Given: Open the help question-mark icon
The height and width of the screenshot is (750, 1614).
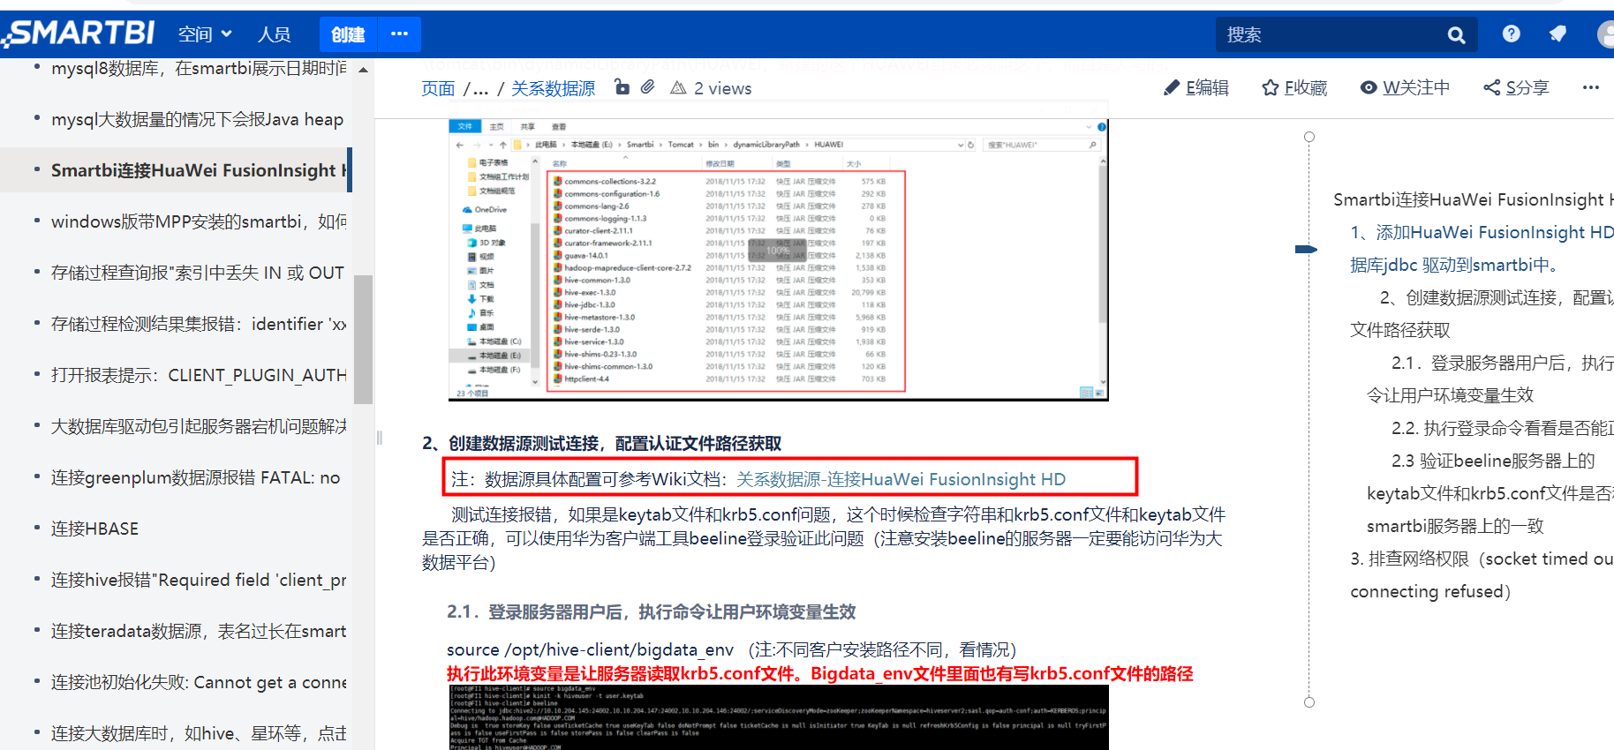Looking at the screenshot, I should pyautogui.click(x=1512, y=34).
